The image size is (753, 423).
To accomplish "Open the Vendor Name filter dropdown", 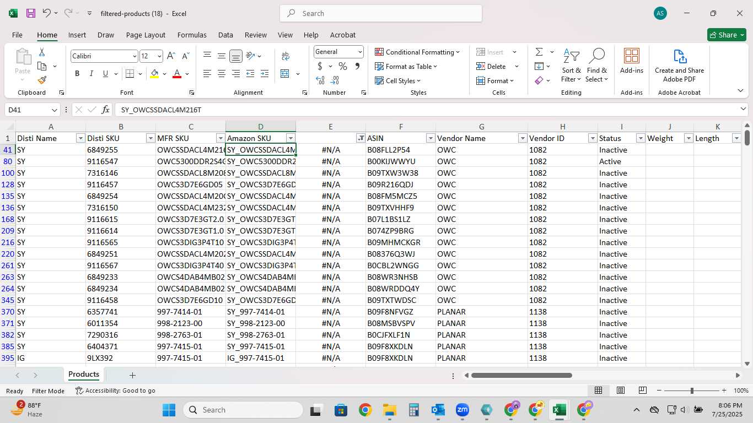I will [523, 138].
